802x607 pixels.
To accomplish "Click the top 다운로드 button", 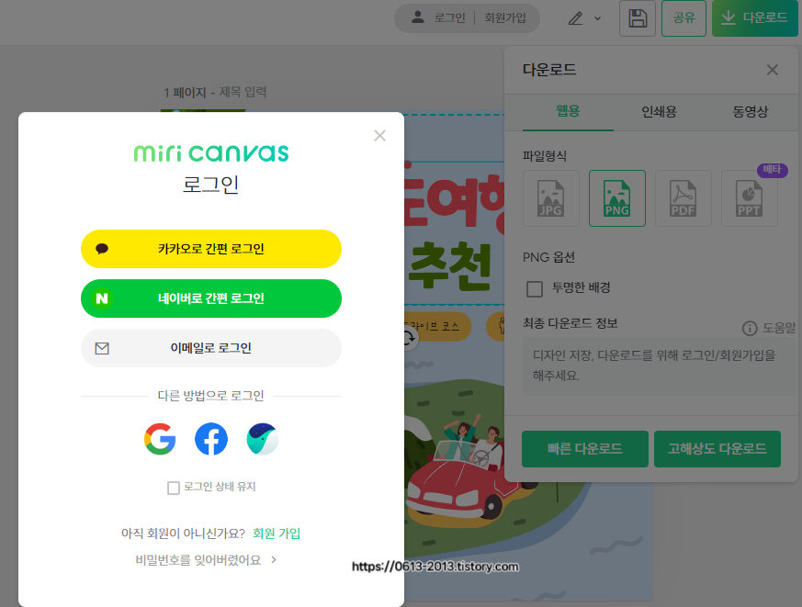I will [754, 18].
